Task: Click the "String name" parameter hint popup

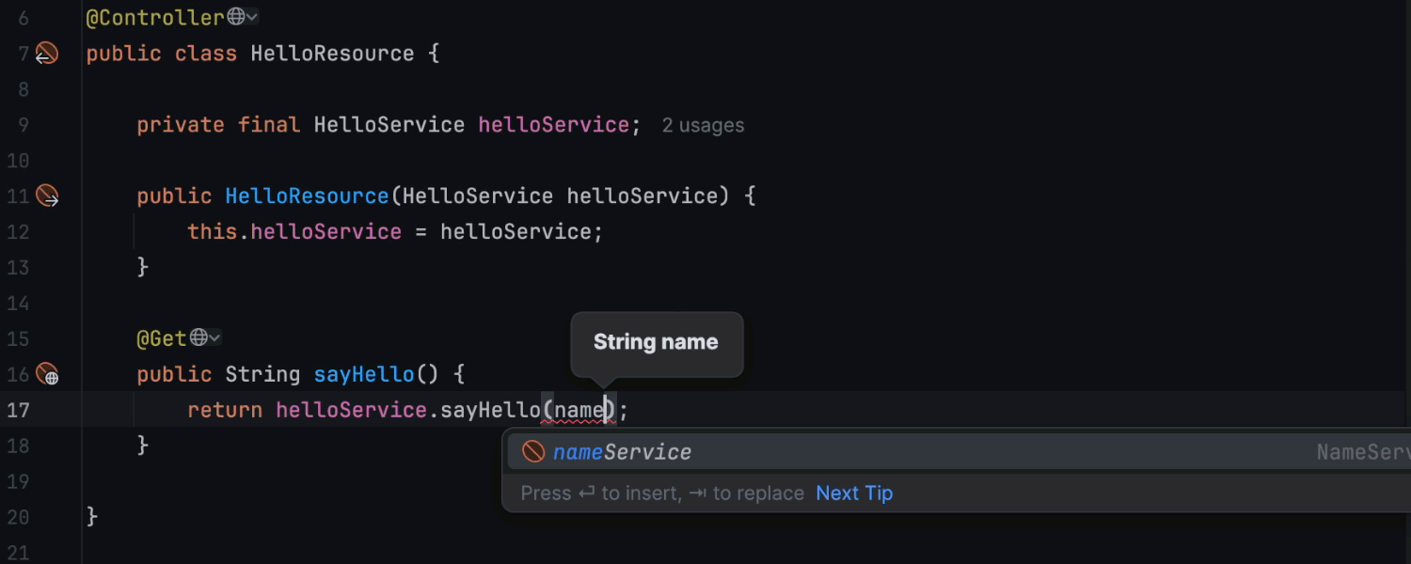Action: (x=656, y=343)
